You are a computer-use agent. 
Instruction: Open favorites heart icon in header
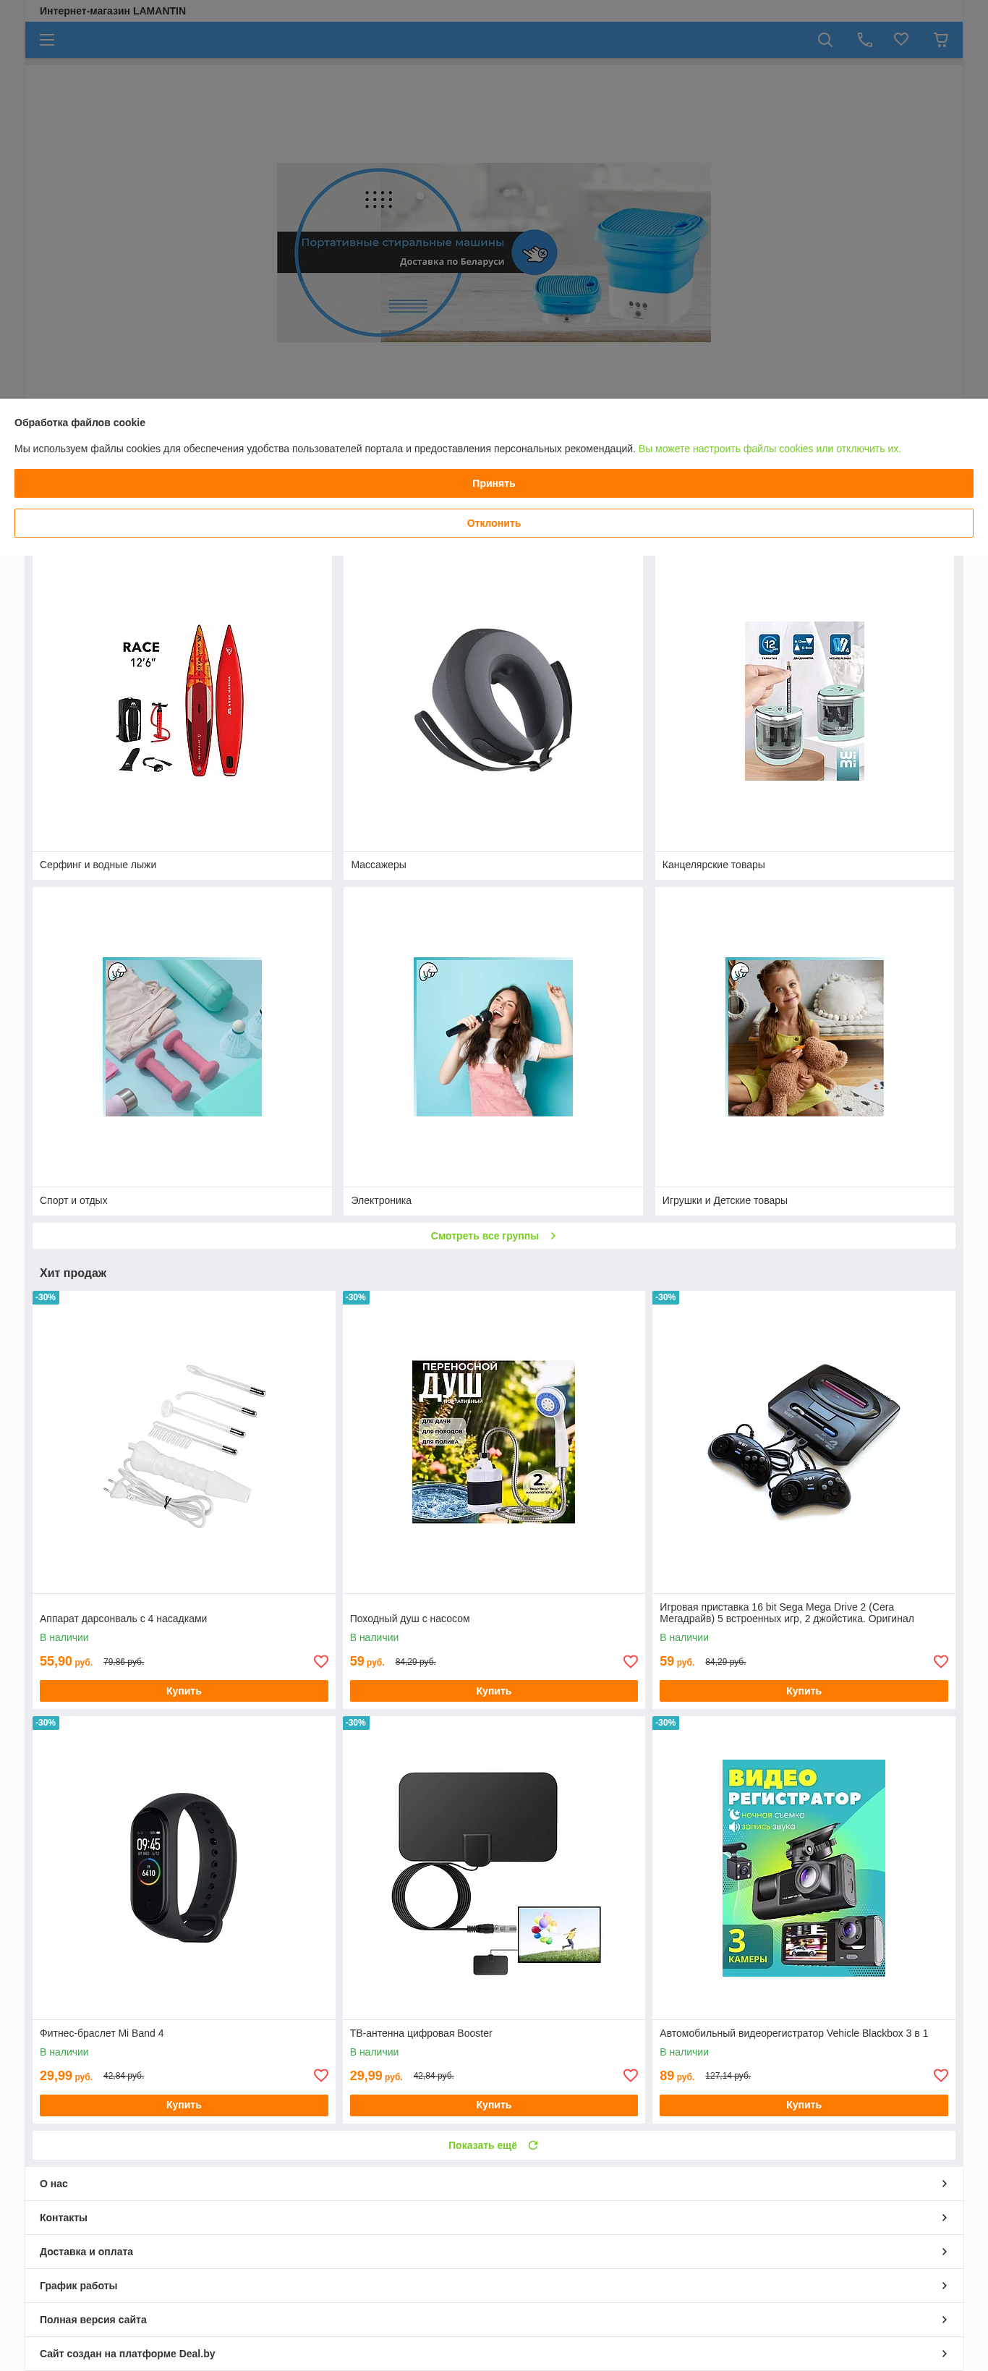click(x=901, y=40)
